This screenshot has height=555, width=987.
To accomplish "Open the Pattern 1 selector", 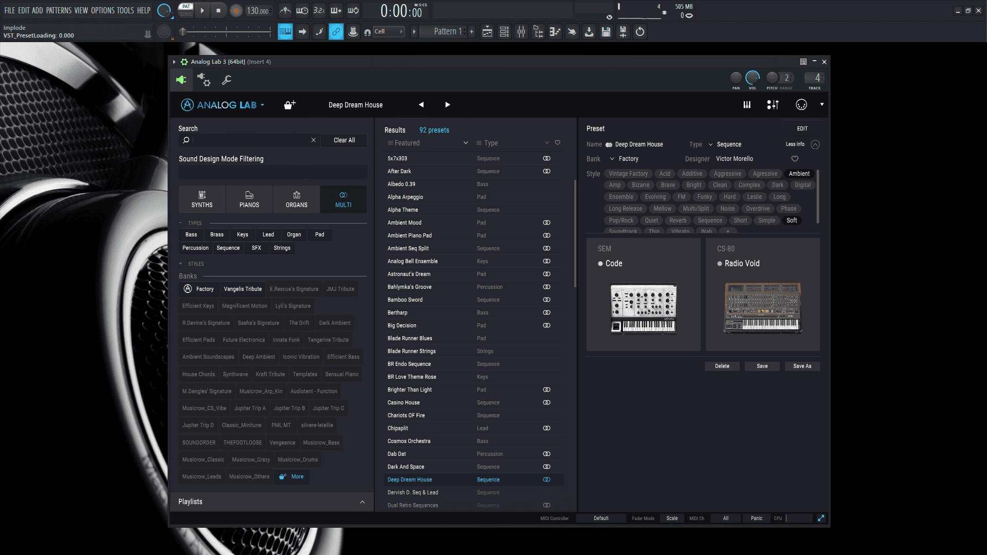I will coord(443,32).
